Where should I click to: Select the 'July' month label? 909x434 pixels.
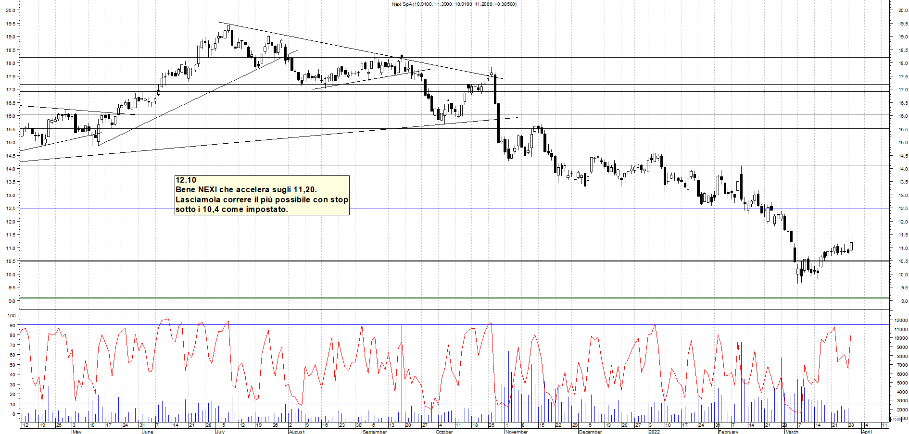220,432
